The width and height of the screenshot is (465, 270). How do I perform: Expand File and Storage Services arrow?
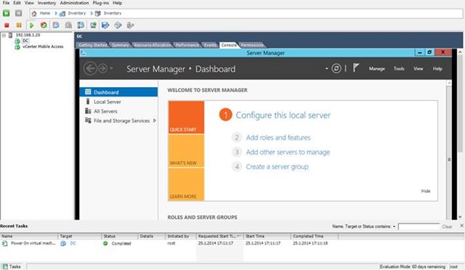[155, 120]
